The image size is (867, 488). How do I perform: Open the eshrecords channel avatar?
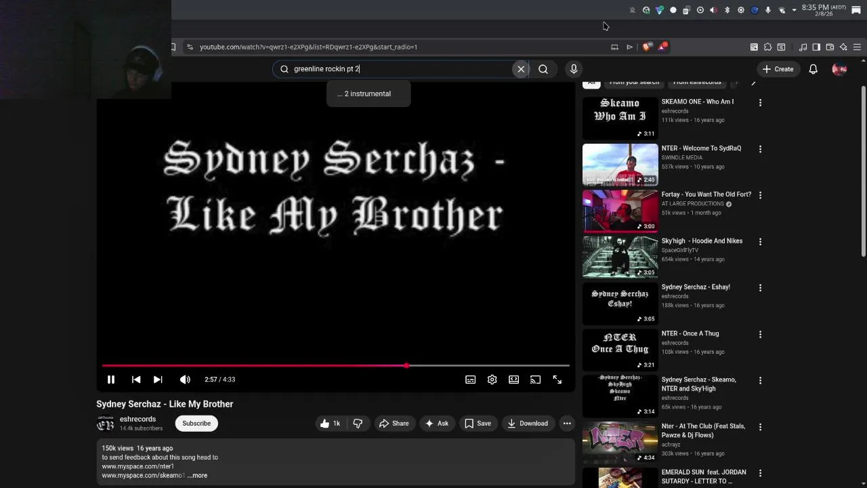(106, 424)
